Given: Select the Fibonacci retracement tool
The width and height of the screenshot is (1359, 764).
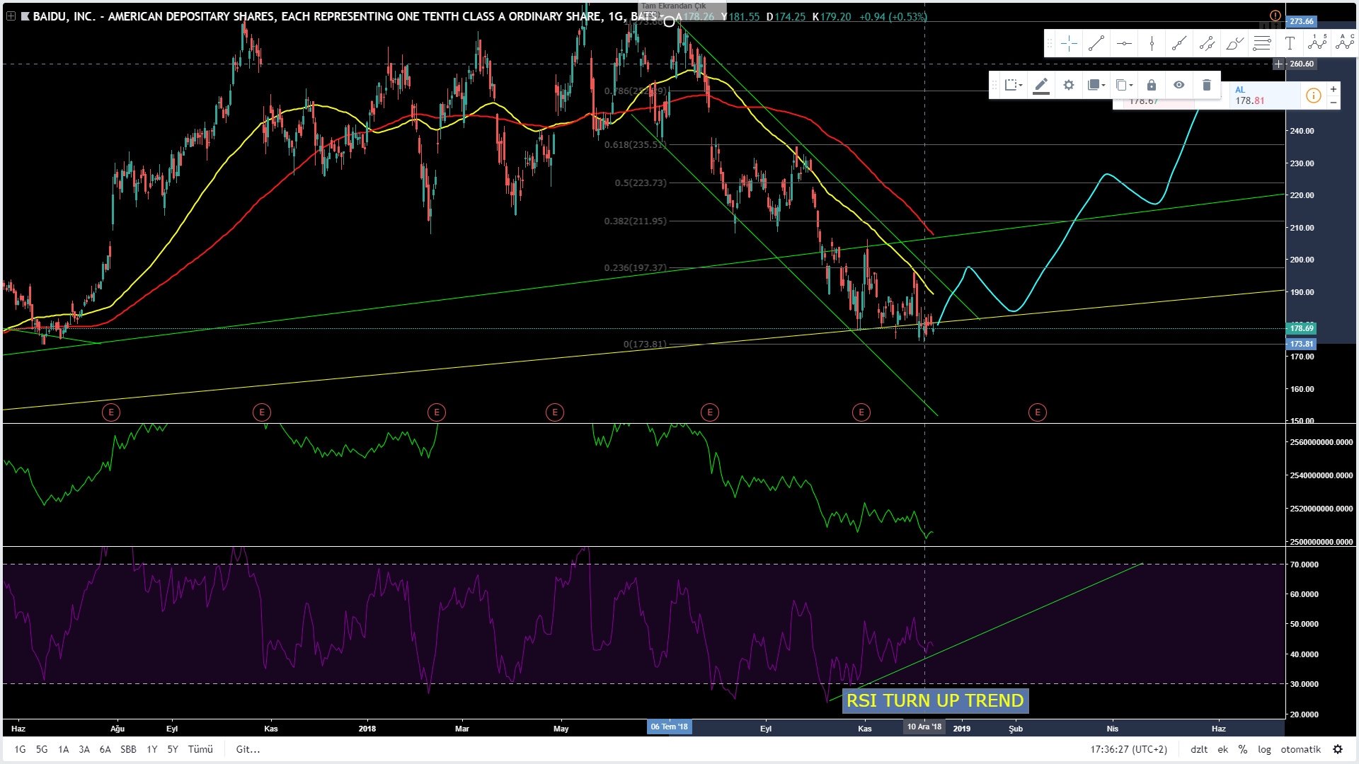Looking at the screenshot, I should (1262, 44).
